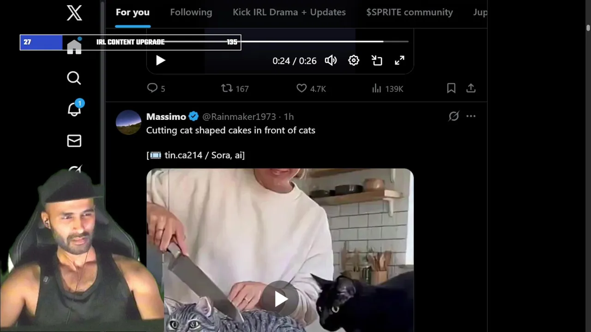Play the cat cake video
The image size is (591, 332).
[280, 299]
